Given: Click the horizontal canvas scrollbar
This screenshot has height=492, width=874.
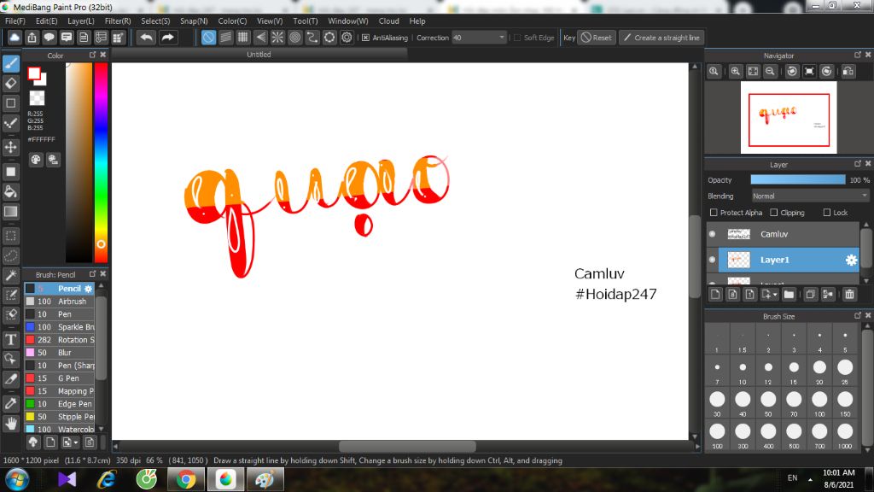Looking at the screenshot, I should [407, 446].
